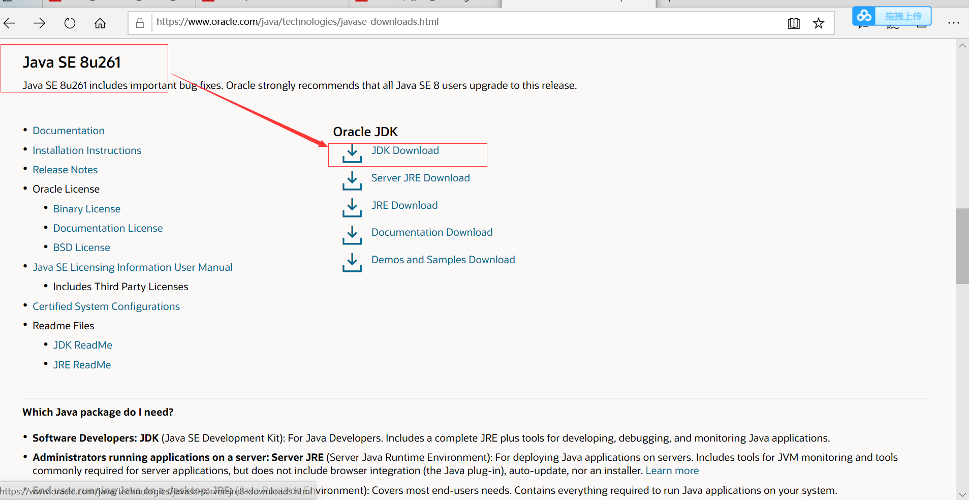Open the Server JRE Download link
Screen dimensions: 969x500
(x=420, y=178)
